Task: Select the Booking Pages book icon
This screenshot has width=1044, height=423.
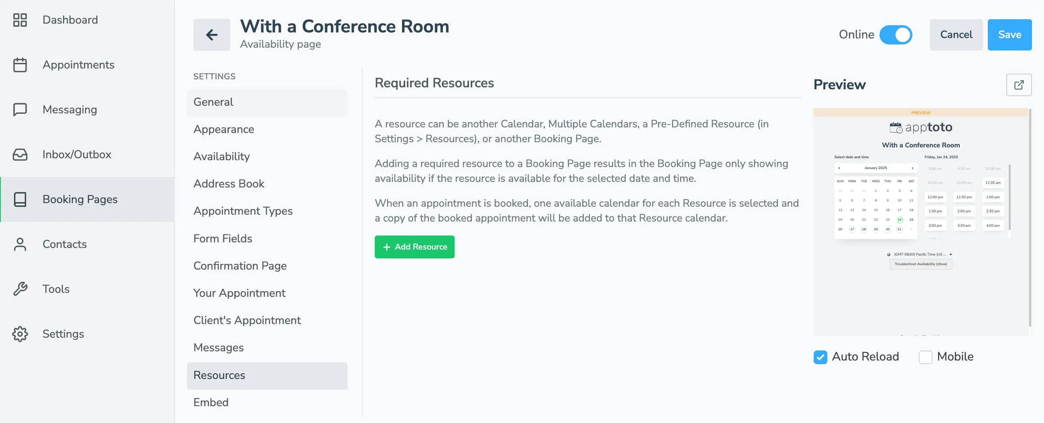Action: click(20, 199)
